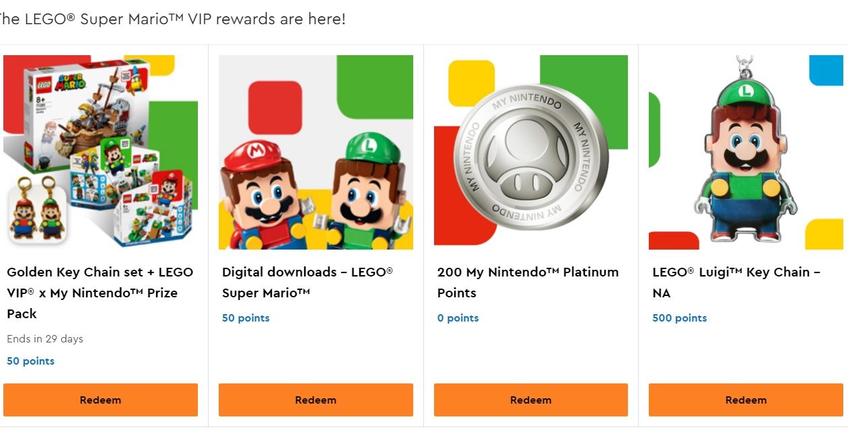View the 200 My Nintendo Platinum Points reward
The height and width of the screenshot is (444, 848).
click(527, 282)
